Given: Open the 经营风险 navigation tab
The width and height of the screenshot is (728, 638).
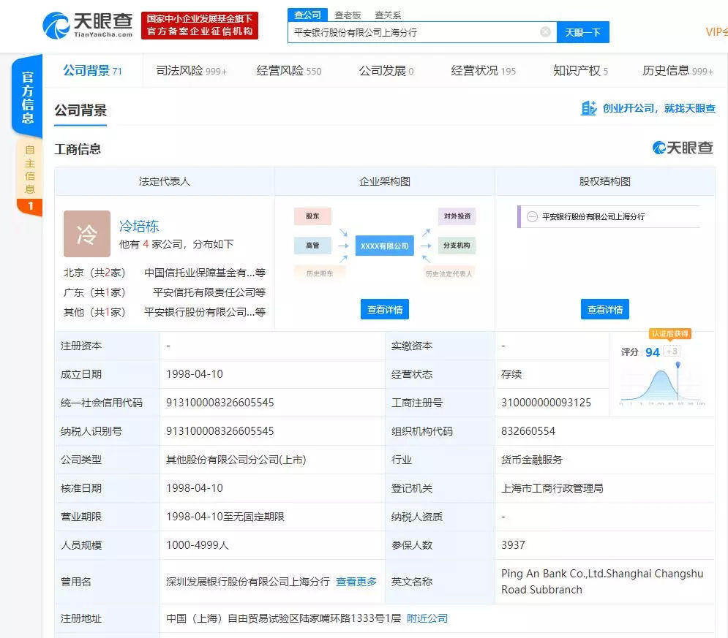Looking at the screenshot, I should click(289, 70).
